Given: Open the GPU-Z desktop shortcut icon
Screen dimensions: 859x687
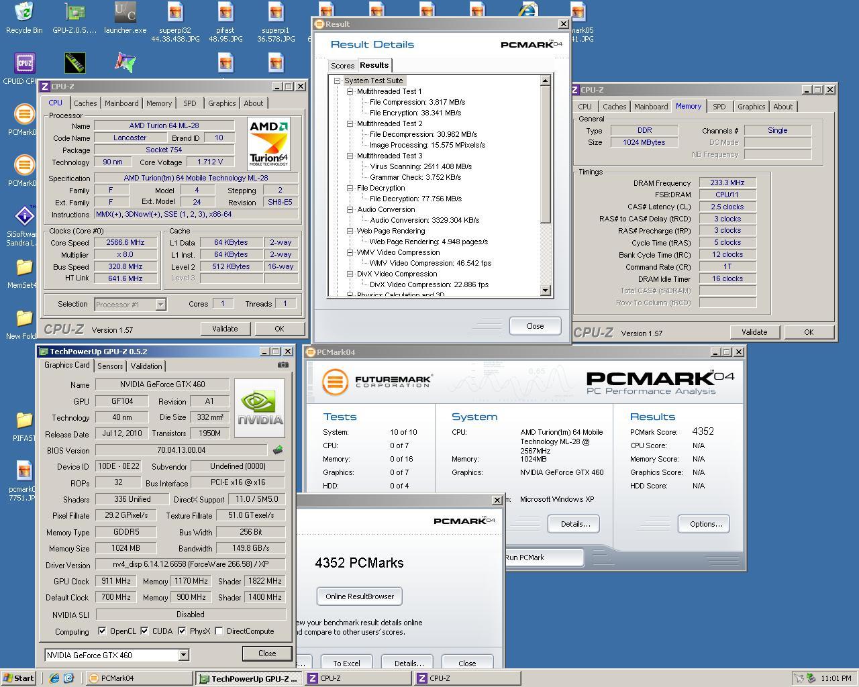Looking at the screenshot, I should pyautogui.click(x=74, y=18).
